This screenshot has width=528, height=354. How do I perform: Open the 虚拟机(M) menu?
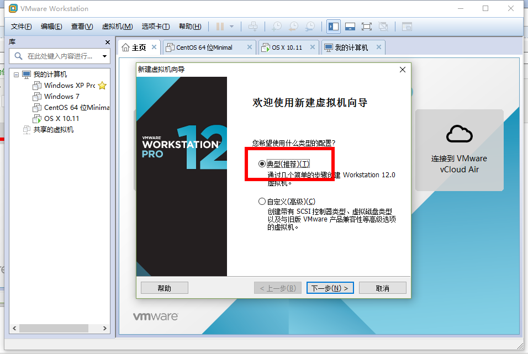(x=117, y=27)
